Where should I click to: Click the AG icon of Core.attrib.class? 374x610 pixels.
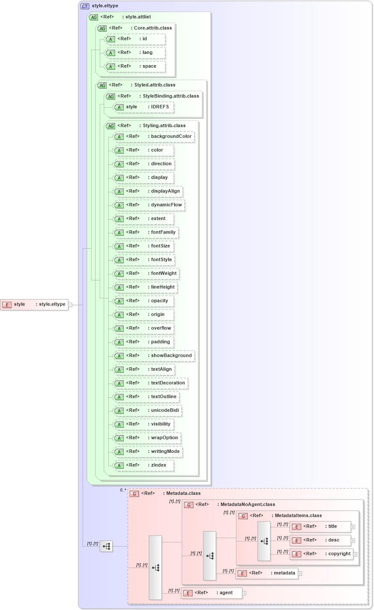[x=102, y=28]
